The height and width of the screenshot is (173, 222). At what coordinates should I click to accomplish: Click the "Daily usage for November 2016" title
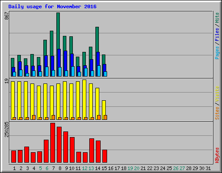(52, 6)
